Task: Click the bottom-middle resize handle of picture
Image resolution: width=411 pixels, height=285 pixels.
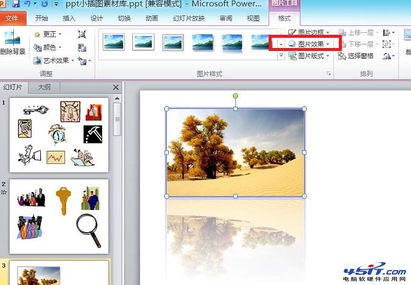Action: click(x=236, y=196)
